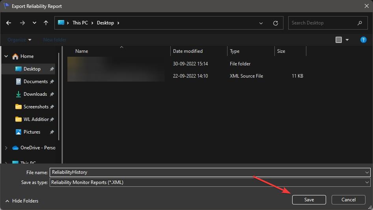373x210 pixels.
Task: Expand chevron after Desktop breadcrumb
Action: pyautogui.click(x=118, y=23)
